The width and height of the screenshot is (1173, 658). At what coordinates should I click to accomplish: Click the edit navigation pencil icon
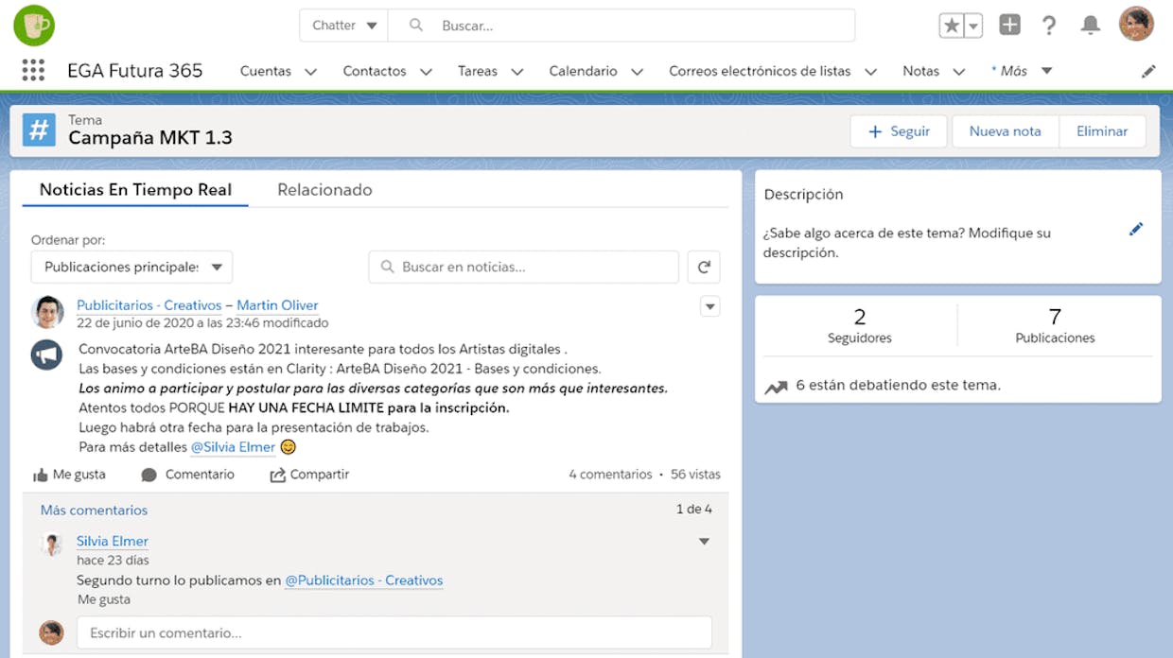[1148, 71]
